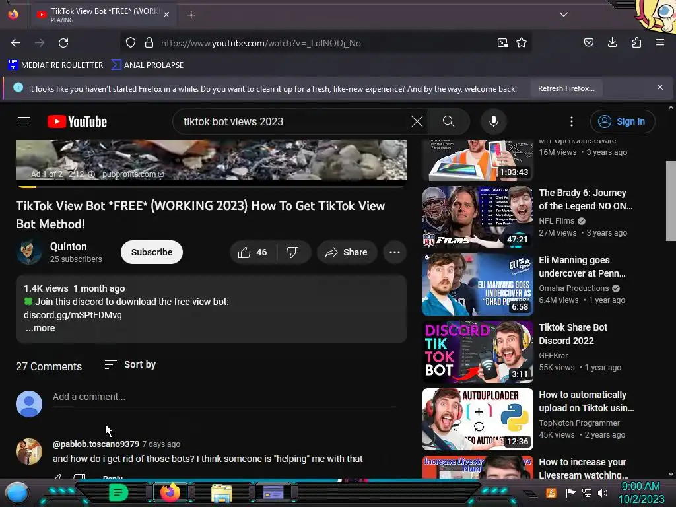Search with voice microphone button
Viewport: 676px width, 507px height.
(494, 121)
